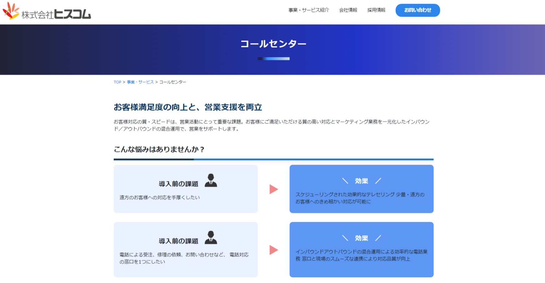This screenshot has width=545, height=283.
Task: Open the 事業・サービス紹介 menu
Action: click(x=308, y=10)
